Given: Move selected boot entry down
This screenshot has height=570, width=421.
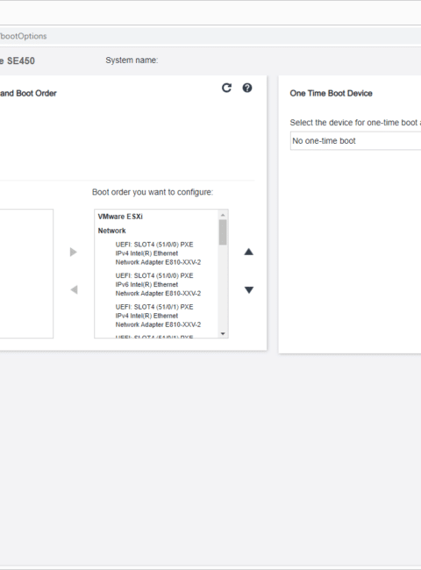Looking at the screenshot, I should click(x=249, y=289).
